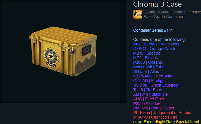The height and width of the screenshot is (124, 201).
Task: Click SG 553 | Atlas link
Action: point(146,71)
